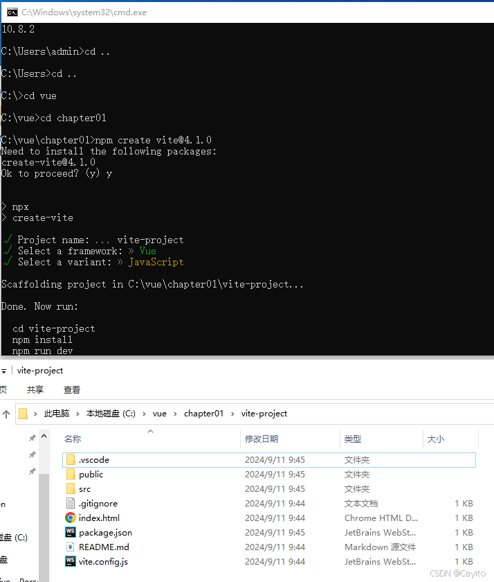
Task: Go to chapter01 in the address breadcrumb
Action: (204, 414)
